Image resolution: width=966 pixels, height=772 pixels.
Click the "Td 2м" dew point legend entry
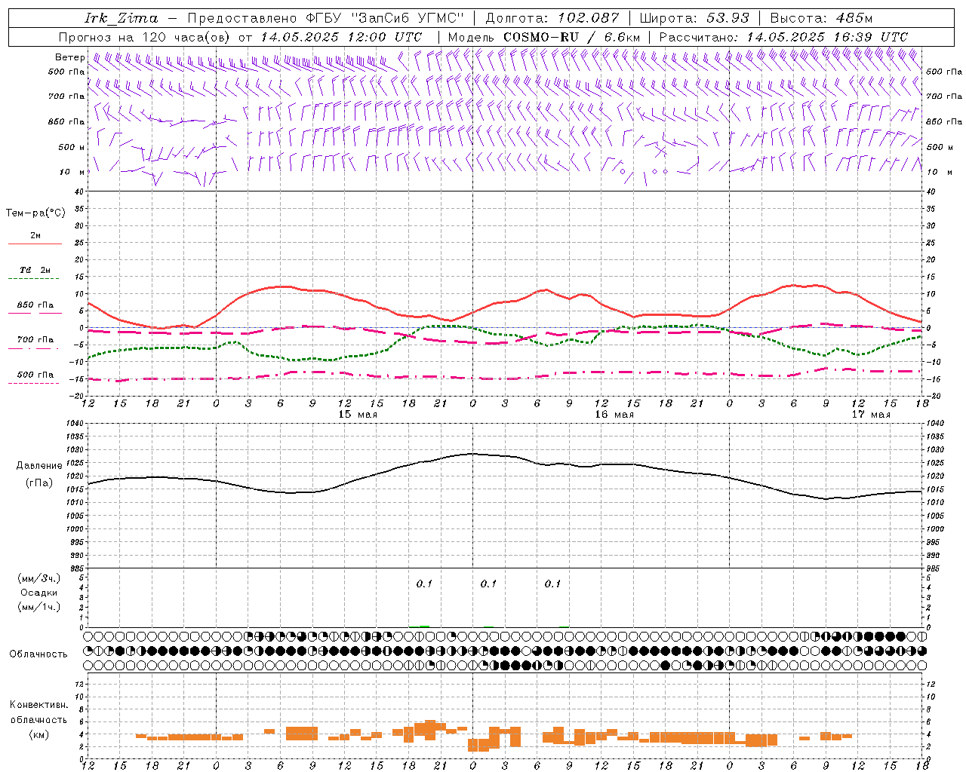pyautogui.click(x=35, y=270)
